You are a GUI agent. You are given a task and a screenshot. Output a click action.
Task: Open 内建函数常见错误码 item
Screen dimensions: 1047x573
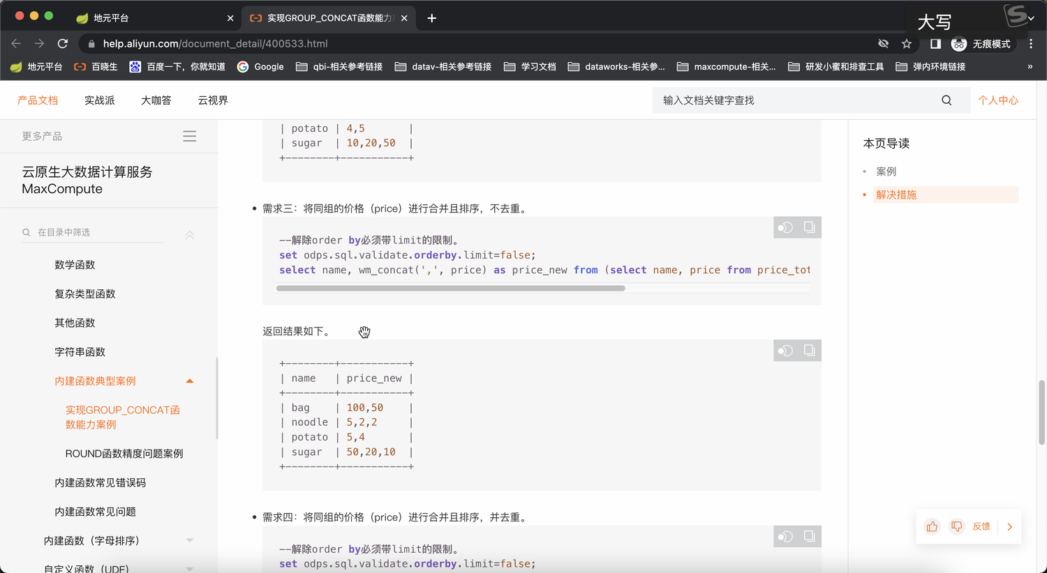tap(100, 482)
